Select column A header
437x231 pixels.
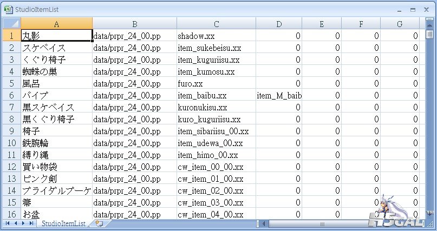pyautogui.click(x=56, y=23)
